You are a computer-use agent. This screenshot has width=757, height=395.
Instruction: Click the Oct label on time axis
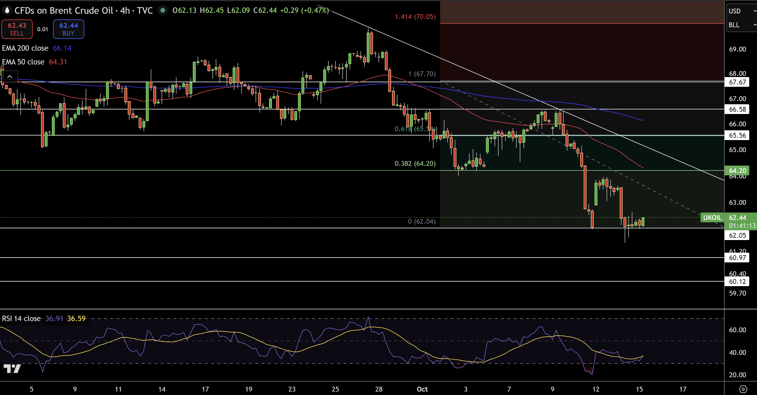(x=422, y=389)
